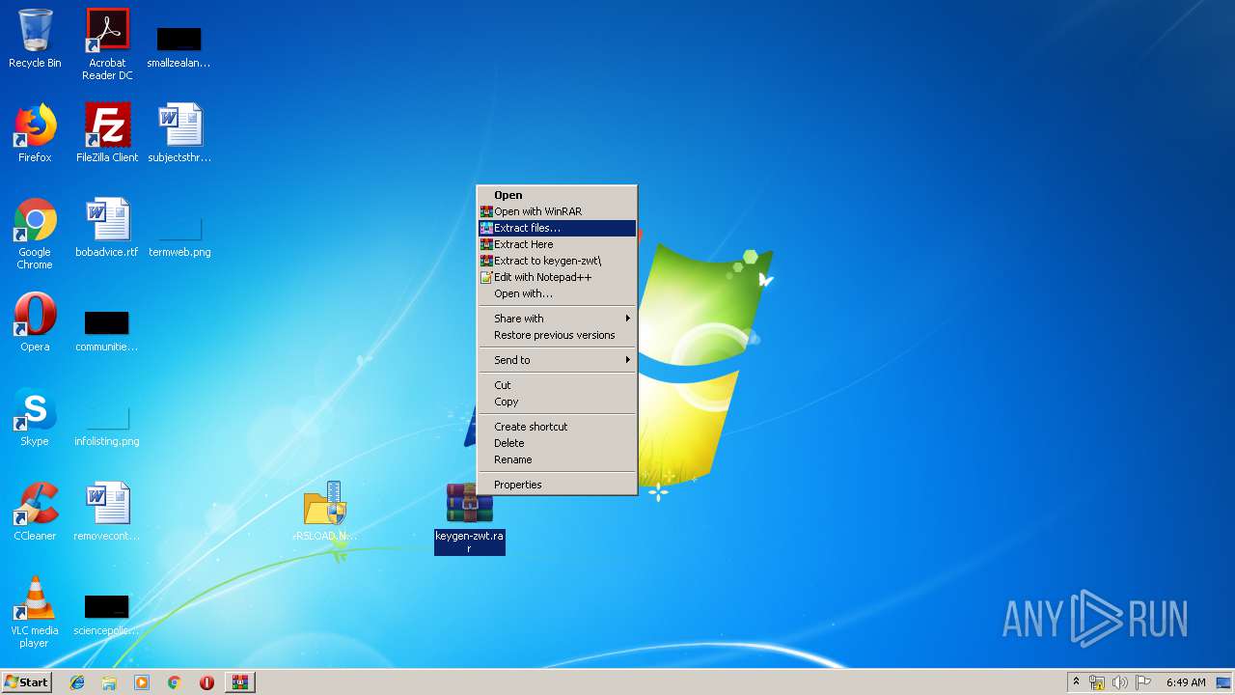The image size is (1235, 695).
Task: Select bobadvice.rtf document icon
Action: click(x=107, y=228)
